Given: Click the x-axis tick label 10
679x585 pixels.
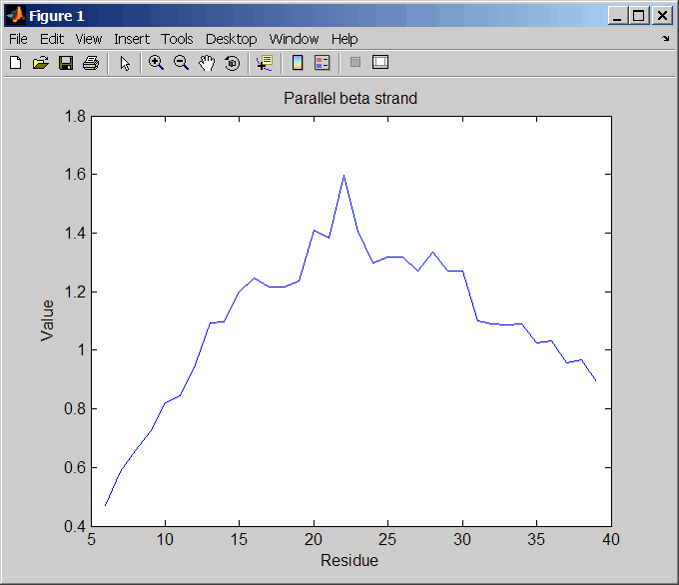Looking at the screenshot, I should click(165, 539).
